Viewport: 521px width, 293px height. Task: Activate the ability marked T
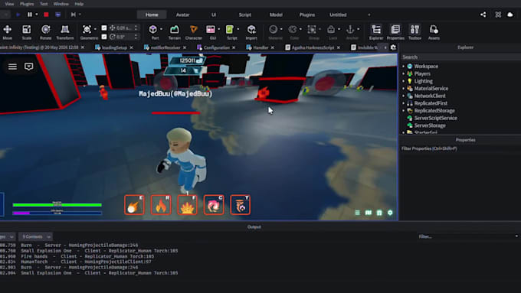tap(241, 205)
